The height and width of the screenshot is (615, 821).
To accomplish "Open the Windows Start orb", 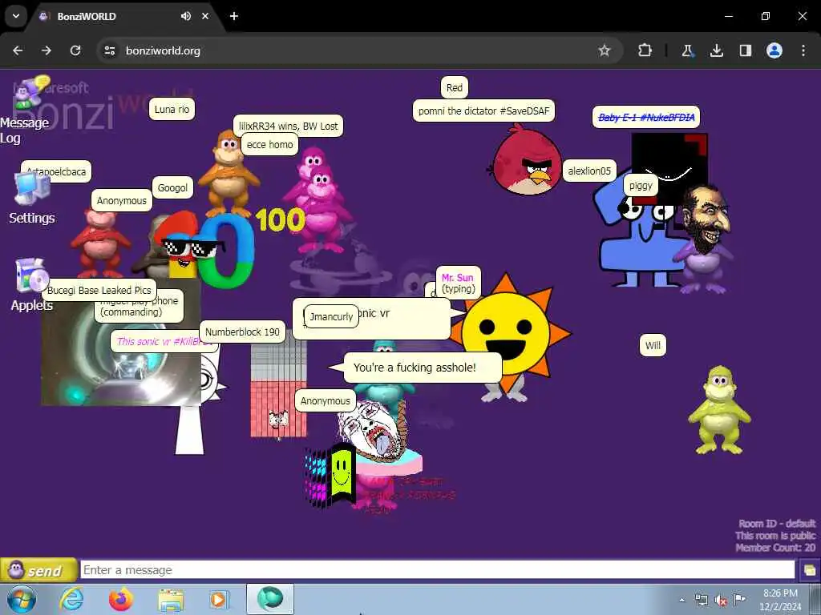I will click(22, 599).
